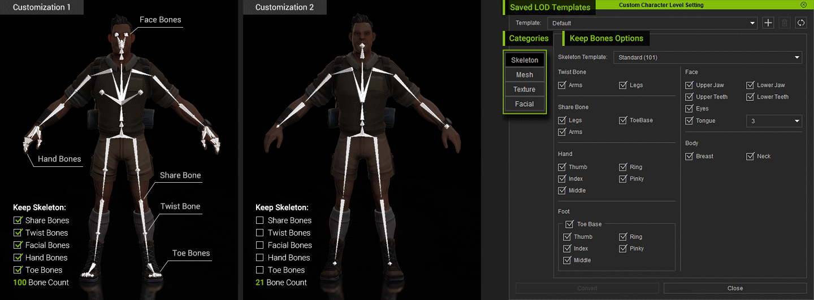814x300 pixels.
Task: Toggle Foot Thumb toe checkbox
Action: click(x=567, y=237)
